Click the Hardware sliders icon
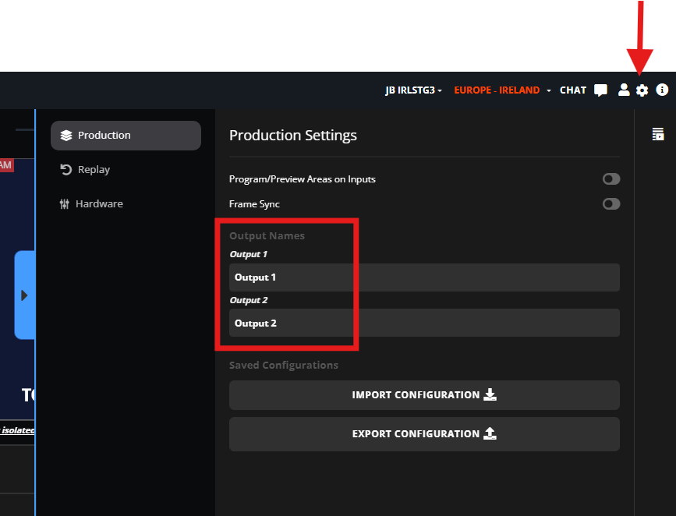Viewport: 676px width, 516px height. pos(64,204)
